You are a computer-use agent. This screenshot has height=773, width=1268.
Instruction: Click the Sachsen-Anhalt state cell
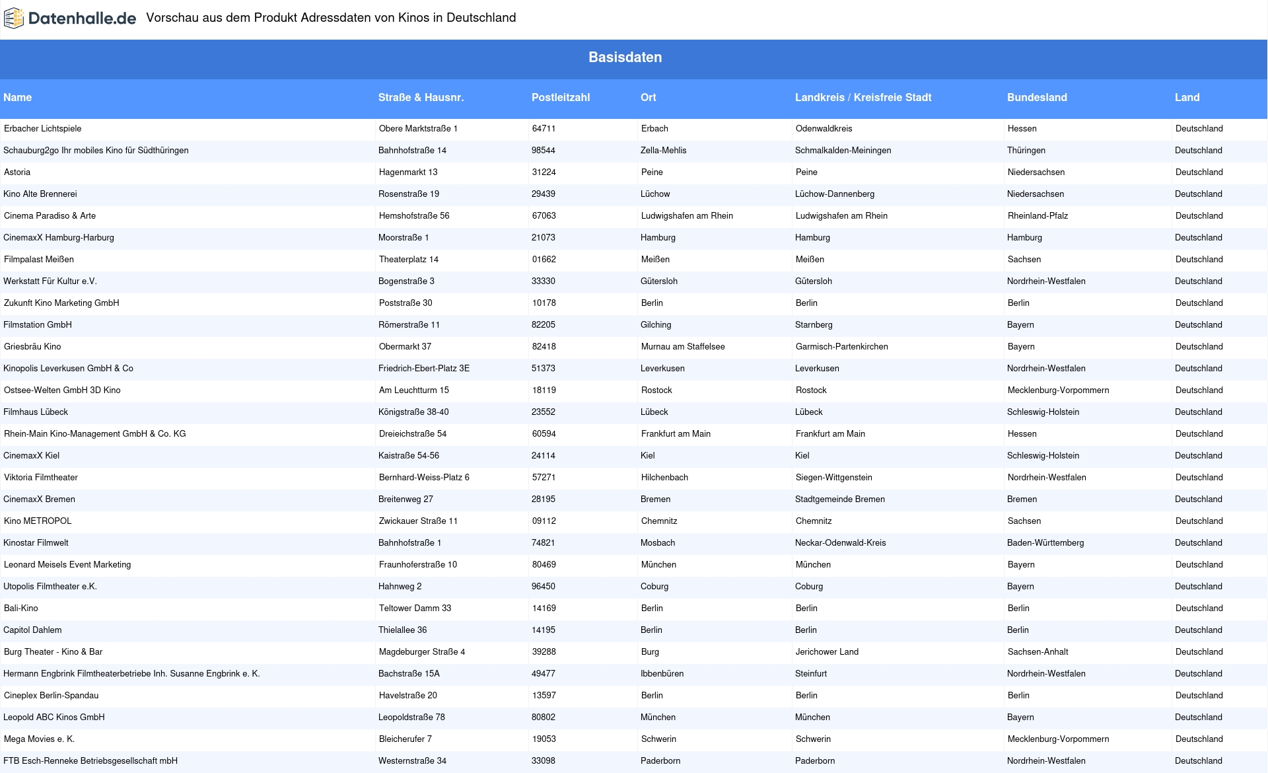tap(1038, 652)
